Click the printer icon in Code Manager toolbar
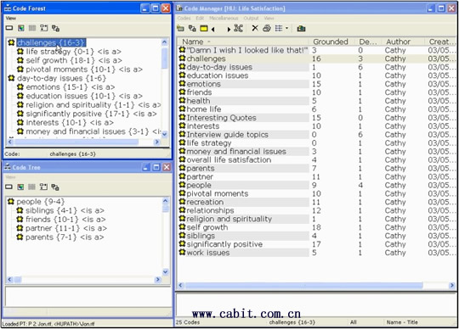This screenshot has height=329, width=459. pos(266,28)
